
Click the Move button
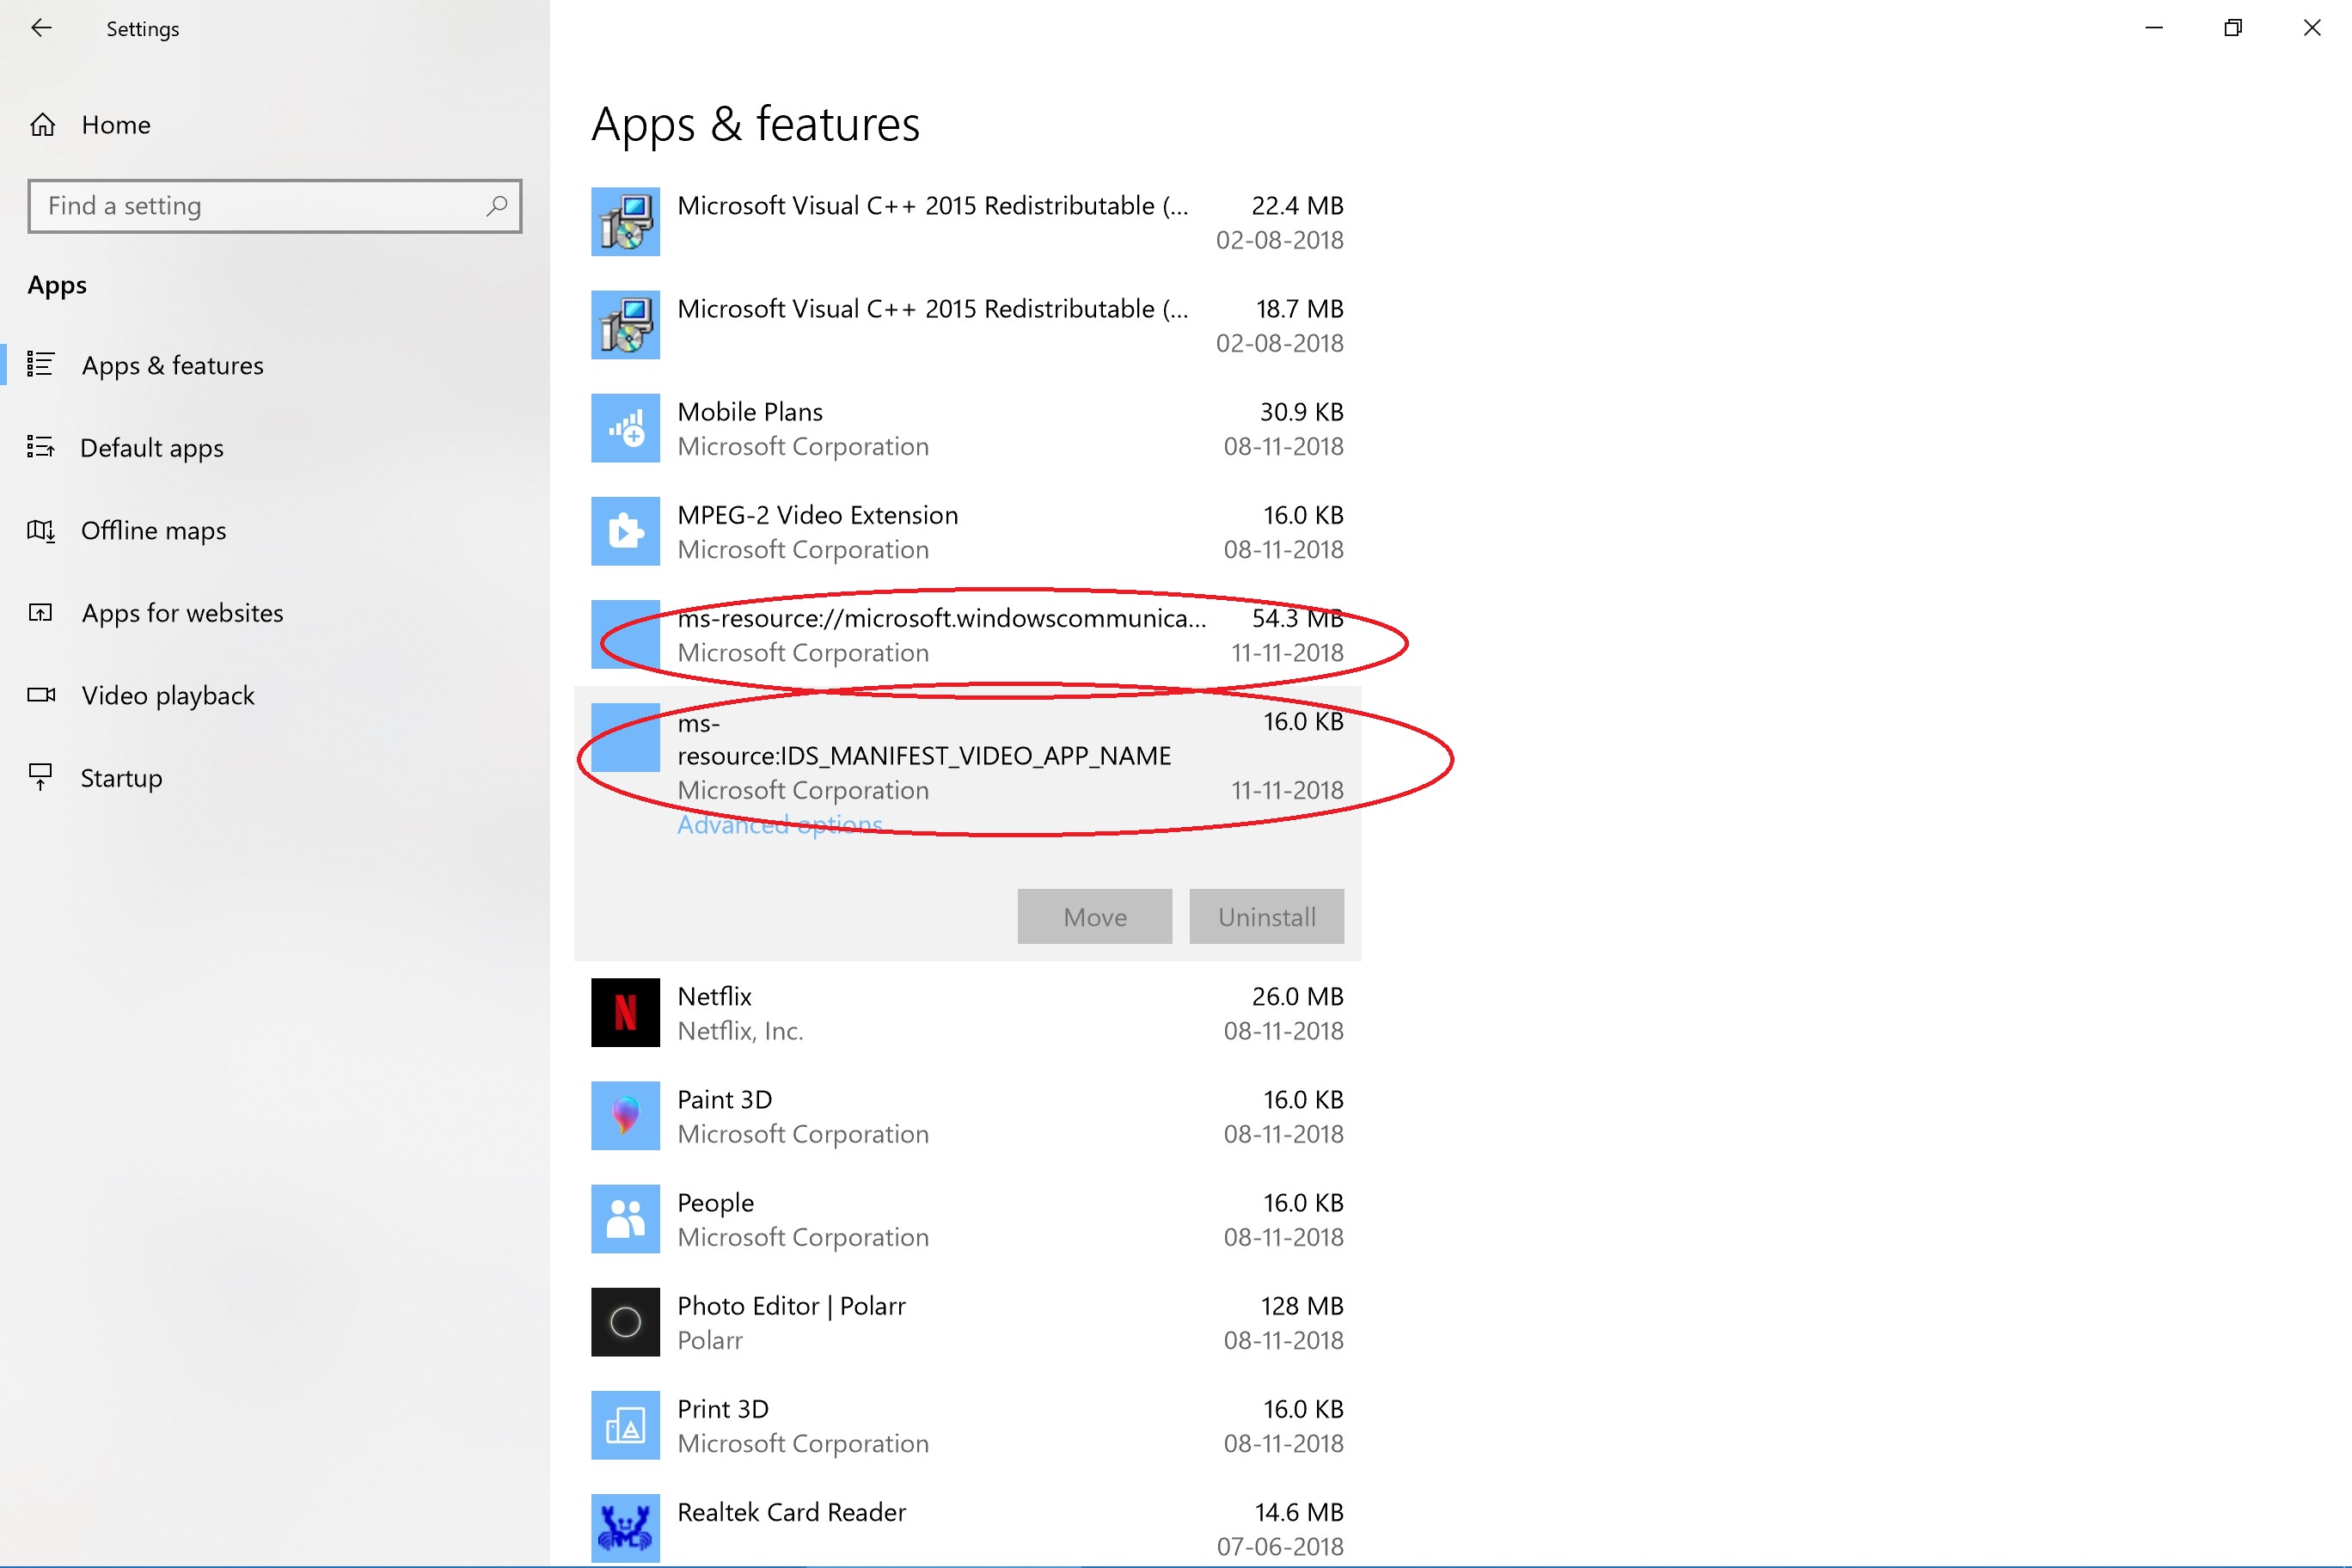(1095, 917)
